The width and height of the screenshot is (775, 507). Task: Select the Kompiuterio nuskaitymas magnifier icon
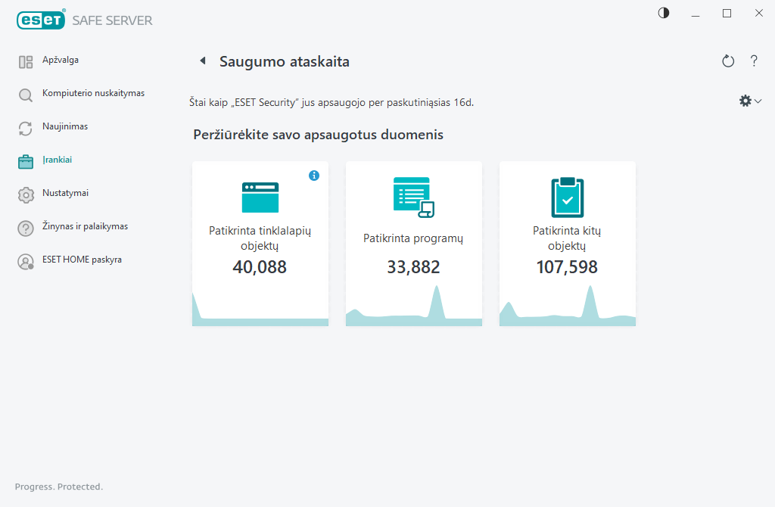click(x=26, y=95)
